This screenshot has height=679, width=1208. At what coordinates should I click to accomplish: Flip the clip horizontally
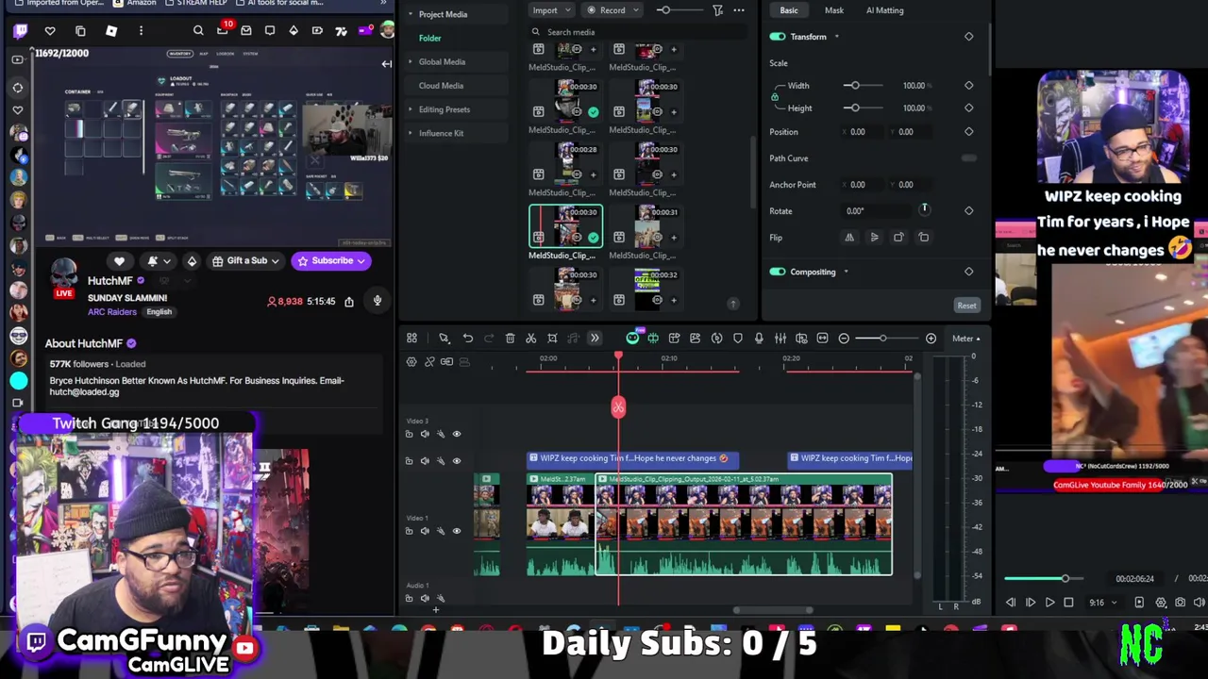tap(849, 238)
